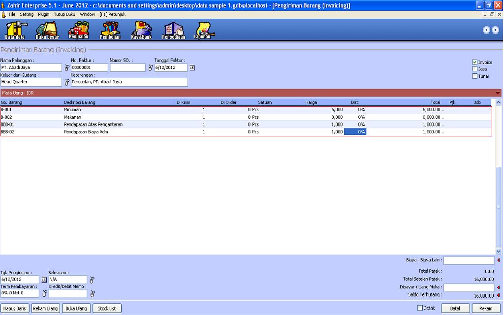Open customer lookup beside Nama Pelanggan

[67, 68]
